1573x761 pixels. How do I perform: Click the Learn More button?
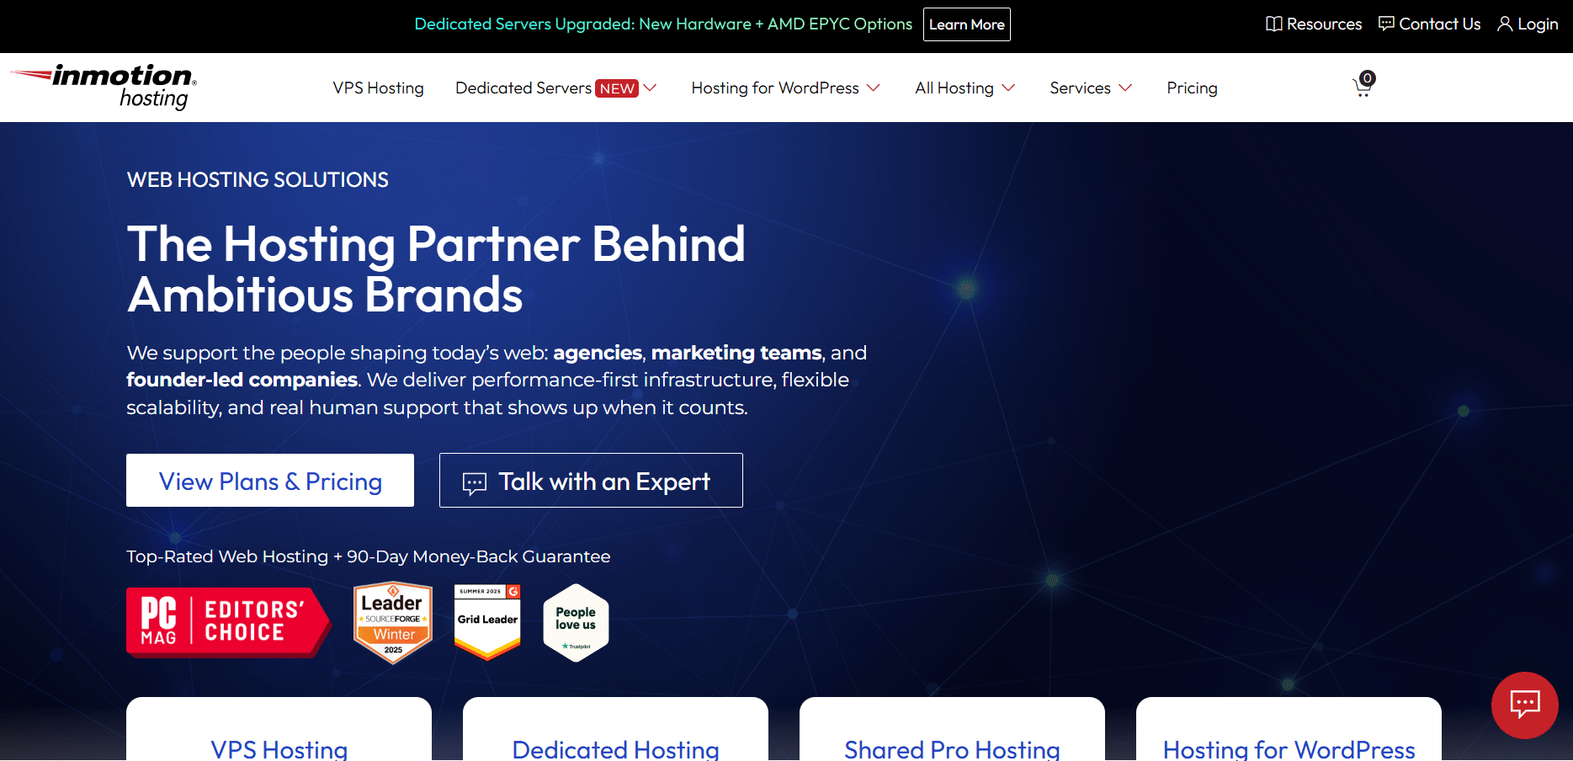[x=966, y=24]
